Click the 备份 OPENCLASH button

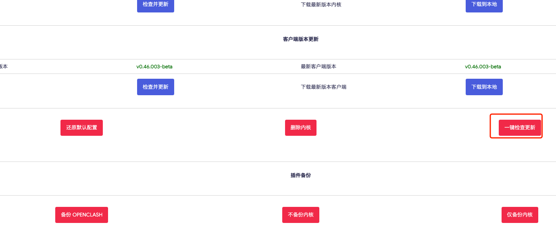pos(81,215)
